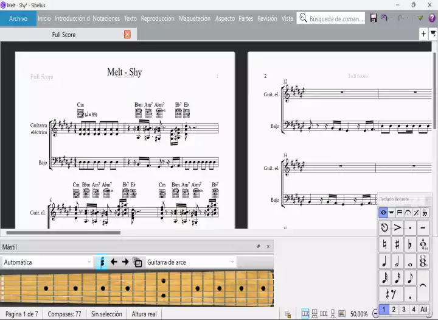This screenshot has width=438, height=320.
Task: Click the save icon in title toolbar
Action: pos(374,18)
